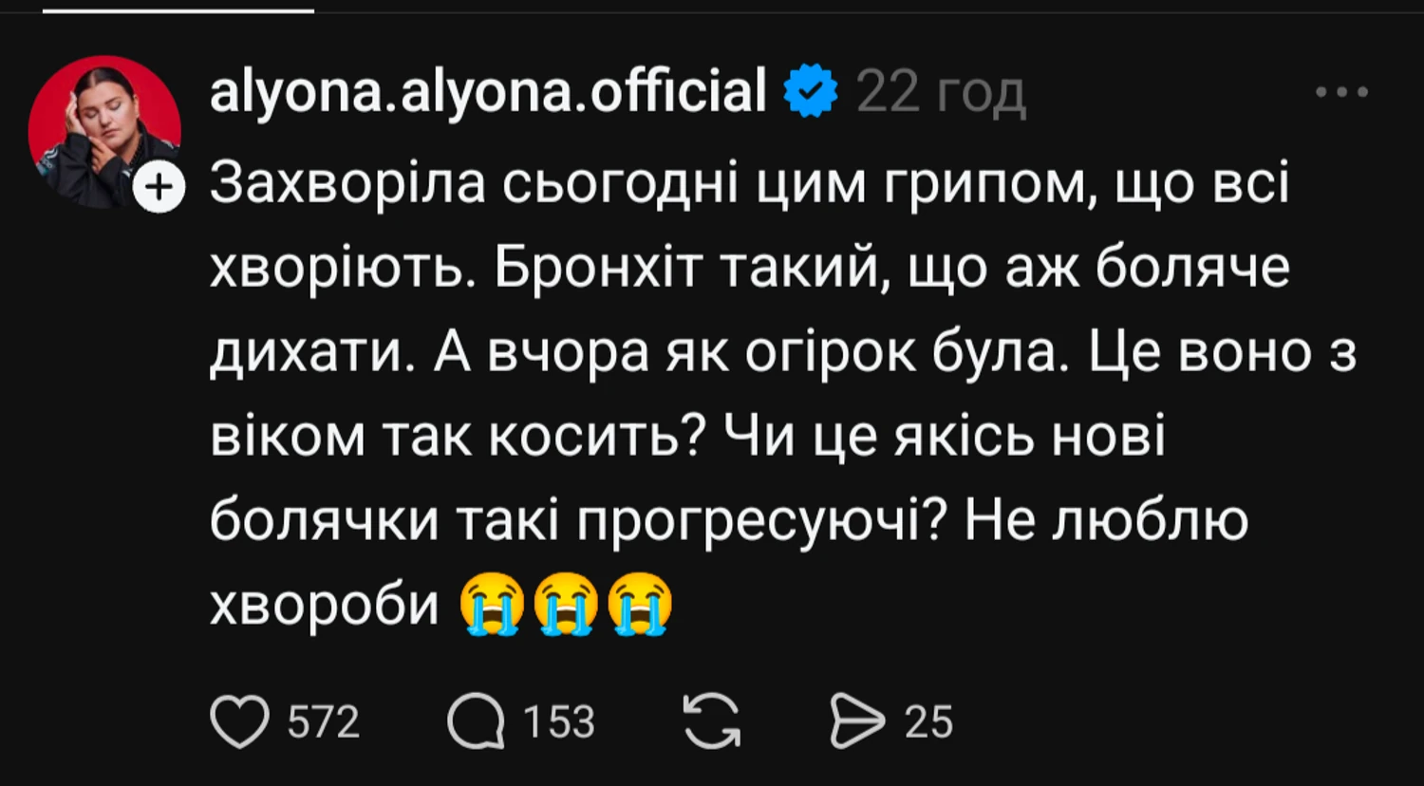This screenshot has width=1424, height=786.
Task: Click the blue verified badge
Action: point(810,93)
